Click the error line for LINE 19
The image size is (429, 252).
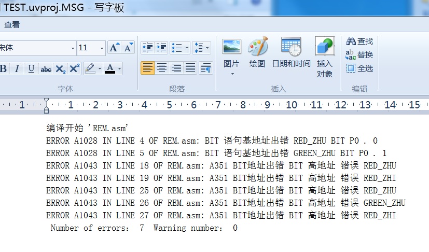[221, 178]
